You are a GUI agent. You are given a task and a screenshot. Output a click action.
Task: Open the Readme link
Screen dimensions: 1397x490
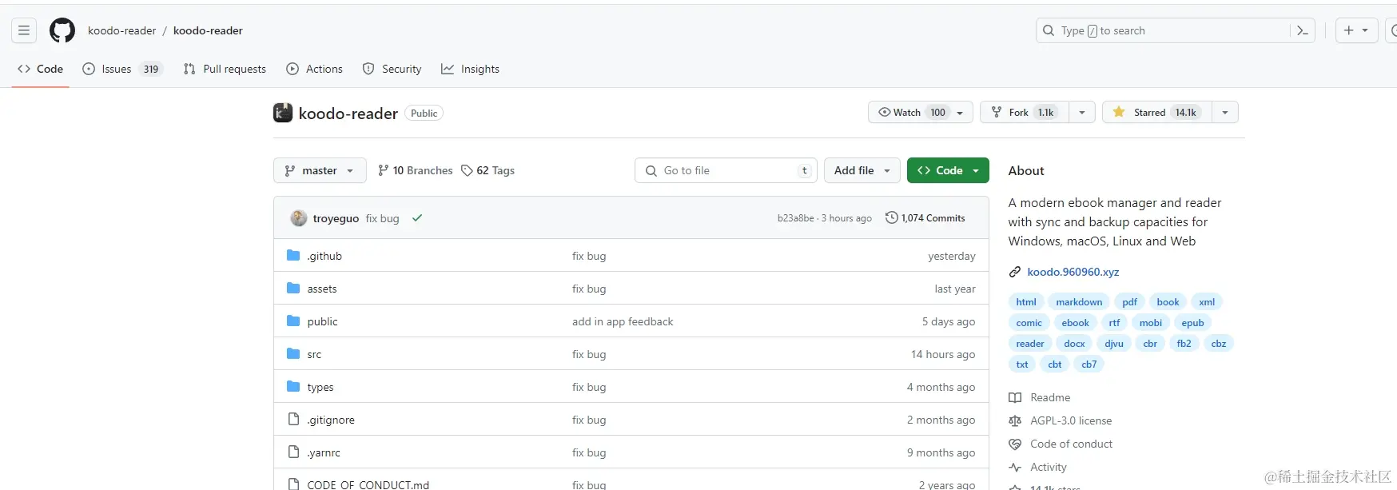pos(1050,397)
